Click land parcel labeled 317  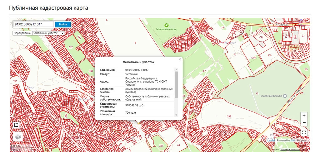pos(71,47)
